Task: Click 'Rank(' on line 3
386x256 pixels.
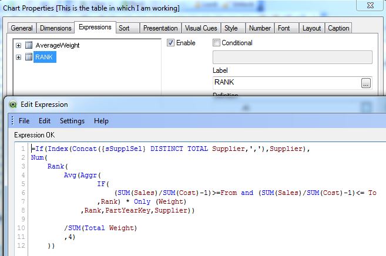Action: point(58,166)
